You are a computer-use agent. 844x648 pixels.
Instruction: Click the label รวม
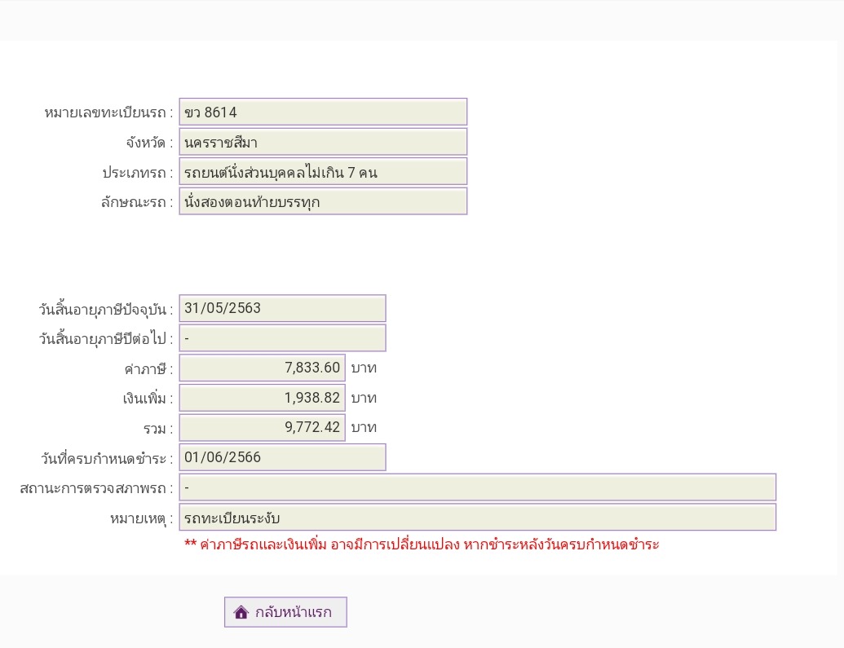coord(158,429)
